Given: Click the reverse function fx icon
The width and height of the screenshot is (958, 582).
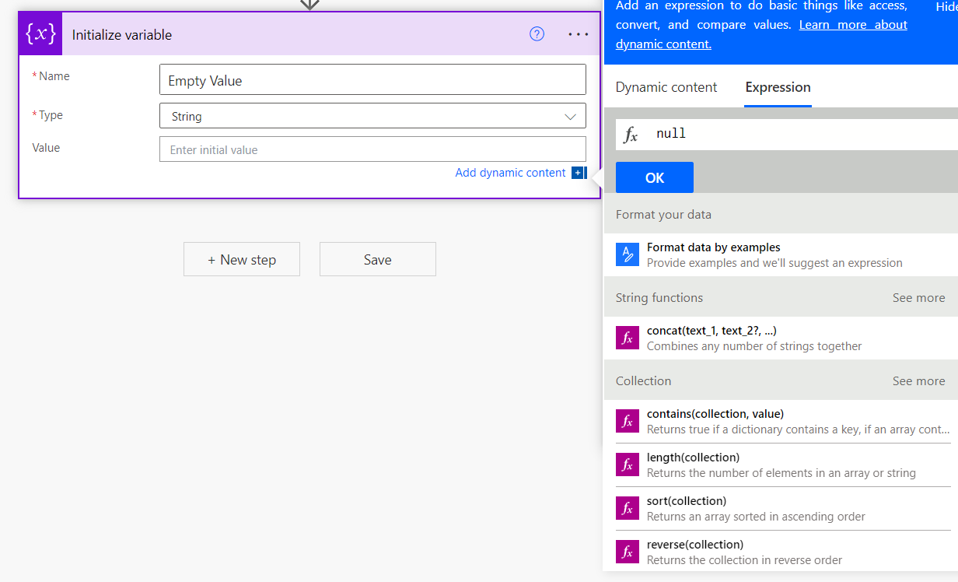Looking at the screenshot, I should (628, 552).
